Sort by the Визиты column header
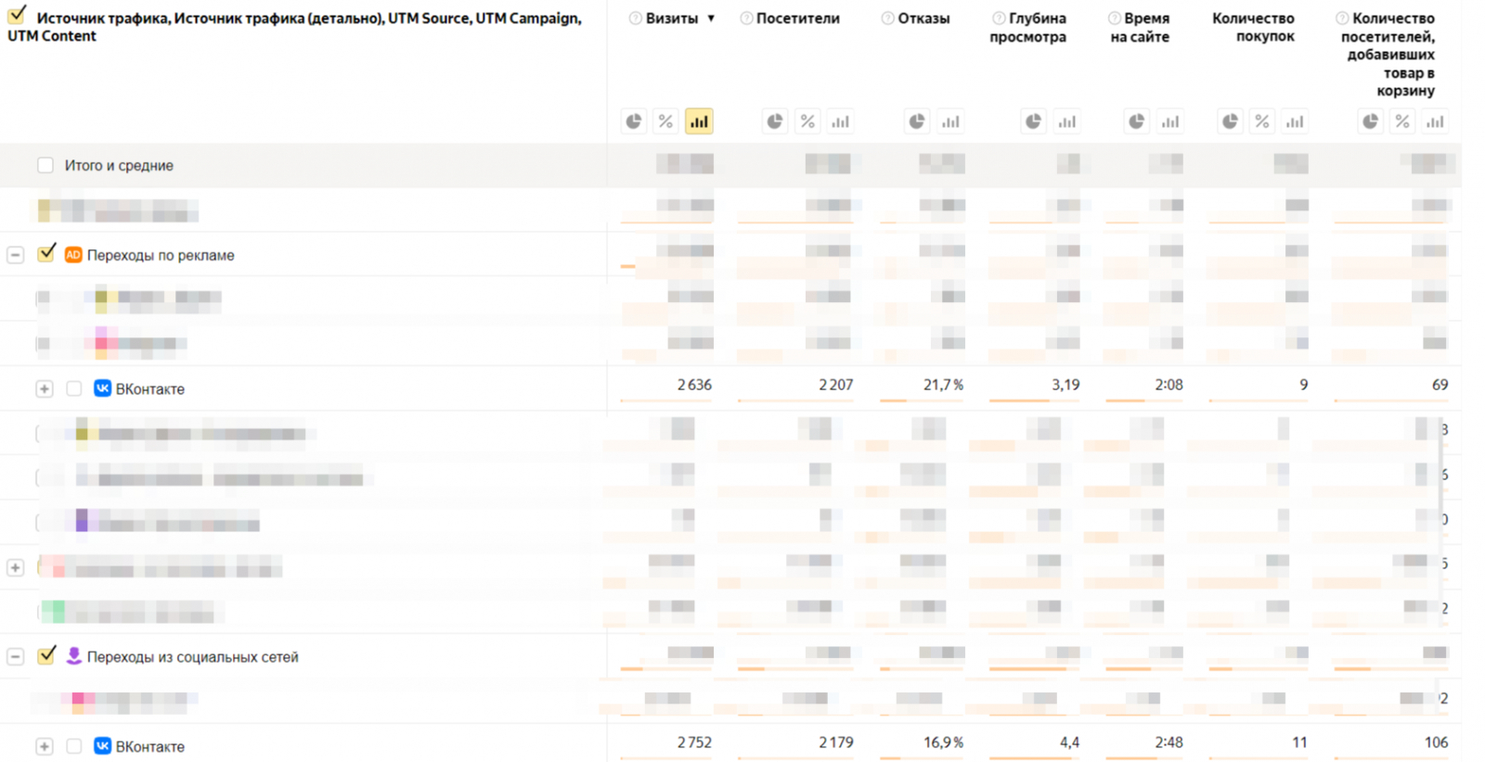The height and width of the screenshot is (762, 1485). 671,19
